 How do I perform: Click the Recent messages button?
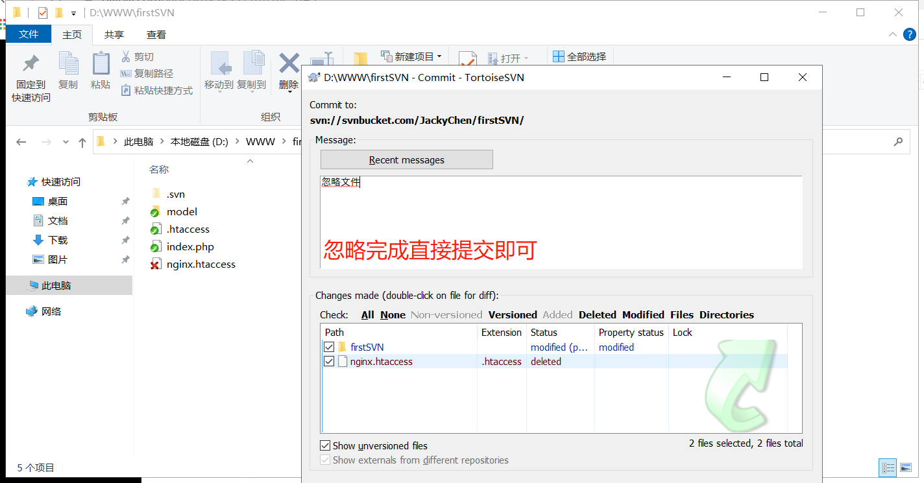(x=407, y=159)
